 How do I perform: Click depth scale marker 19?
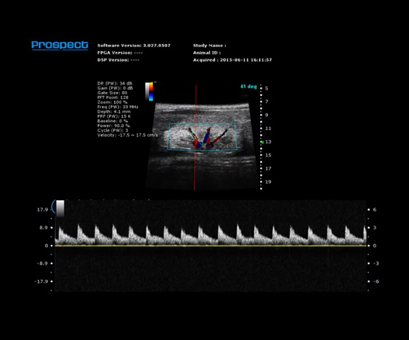(x=268, y=182)
